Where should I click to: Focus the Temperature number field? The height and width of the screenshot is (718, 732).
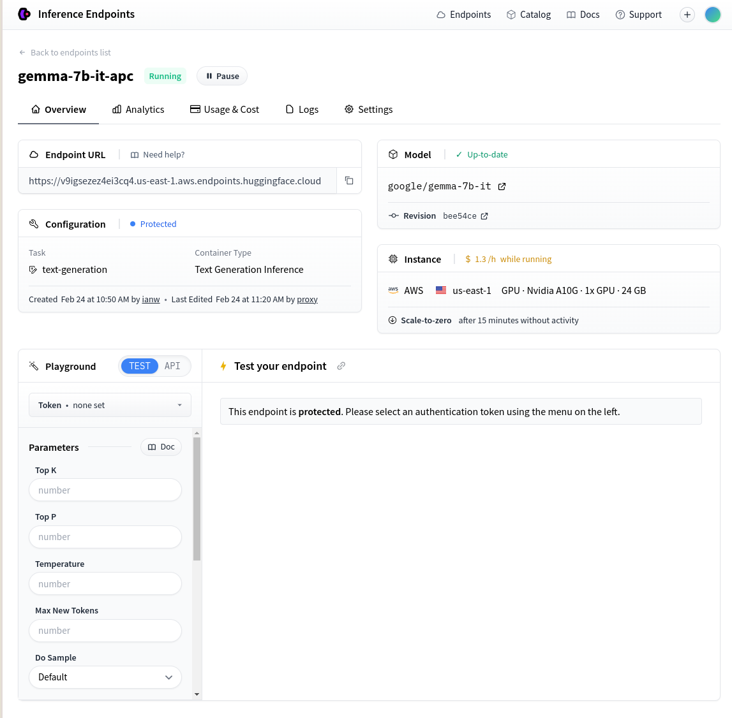pyautogui.click(x=105, y=584)
